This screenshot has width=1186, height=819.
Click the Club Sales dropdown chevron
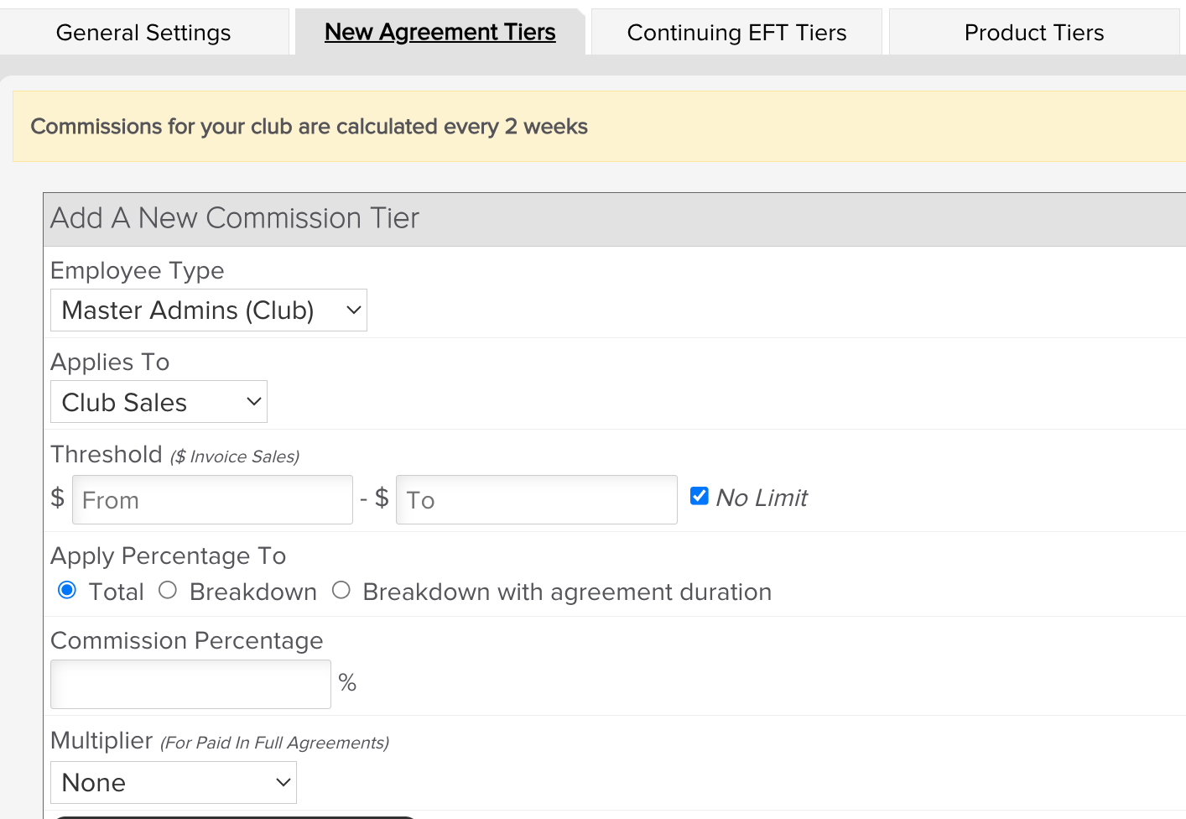coord(253,402)
